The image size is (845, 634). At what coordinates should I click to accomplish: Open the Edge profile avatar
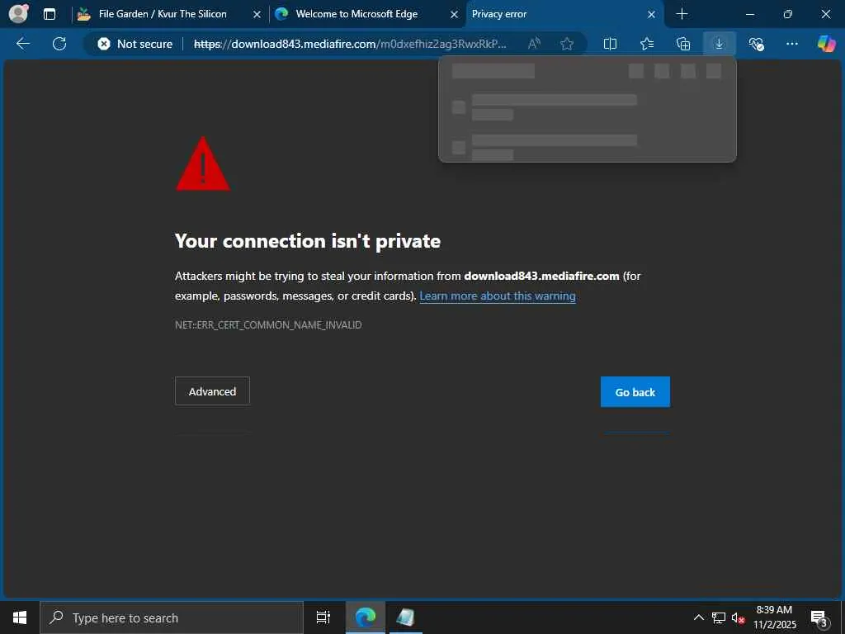pos(18,13)
